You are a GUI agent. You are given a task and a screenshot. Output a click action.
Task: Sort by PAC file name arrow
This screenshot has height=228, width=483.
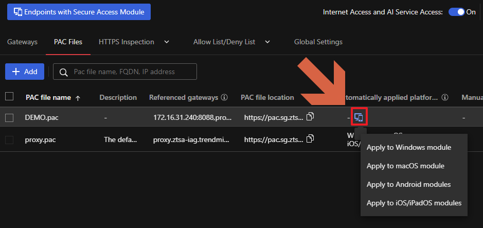click(78, 98)
